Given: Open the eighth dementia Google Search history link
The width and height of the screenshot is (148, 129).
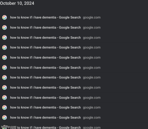Looking at the screenshot, I should pos(45,88).
